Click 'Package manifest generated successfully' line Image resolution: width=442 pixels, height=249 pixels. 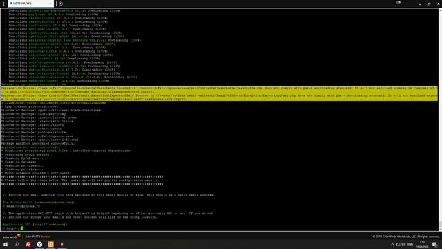coord(38,144)
